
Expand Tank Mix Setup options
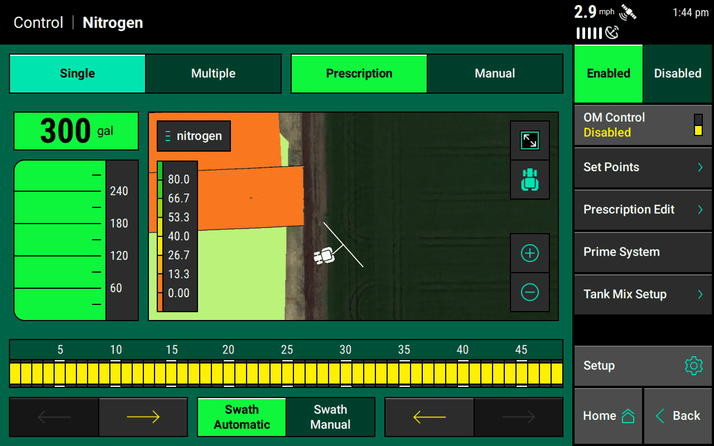(x=642, y=294)
